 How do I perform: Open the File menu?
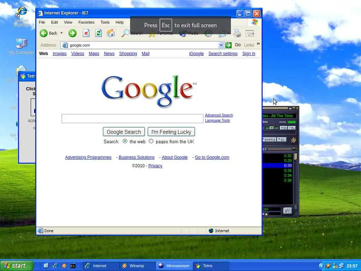coord(42,22)
